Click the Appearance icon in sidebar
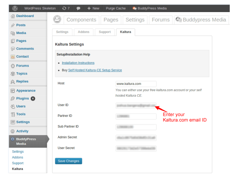 coord(13,91)
